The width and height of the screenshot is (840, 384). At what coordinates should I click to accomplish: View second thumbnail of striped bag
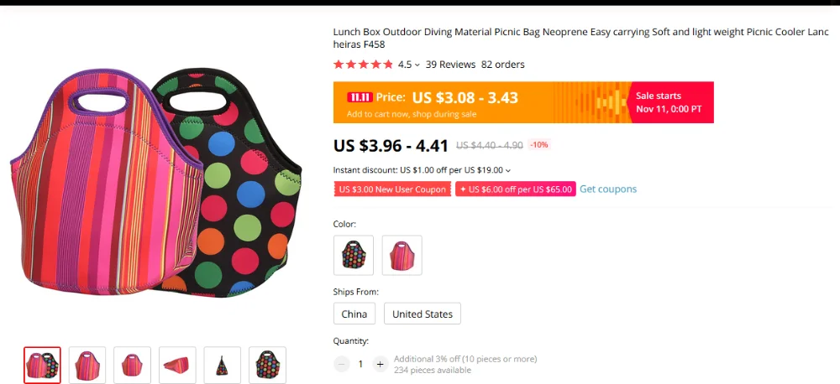click(x=87, y=366)
